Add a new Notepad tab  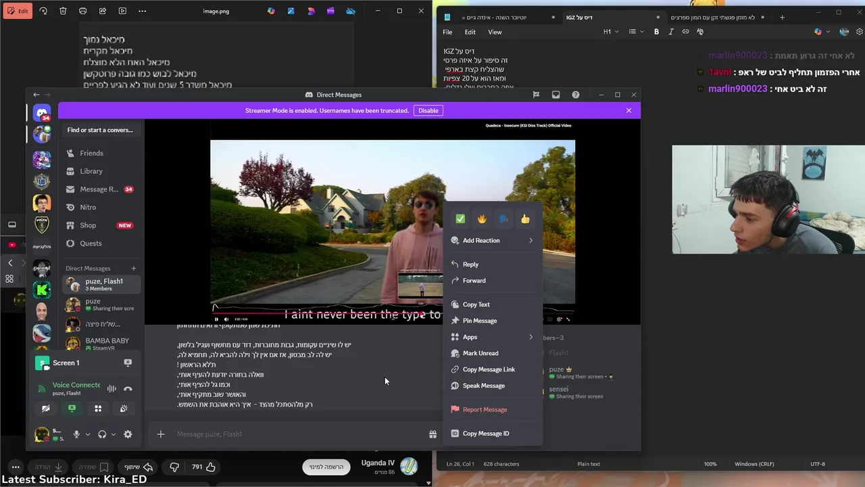782,17
